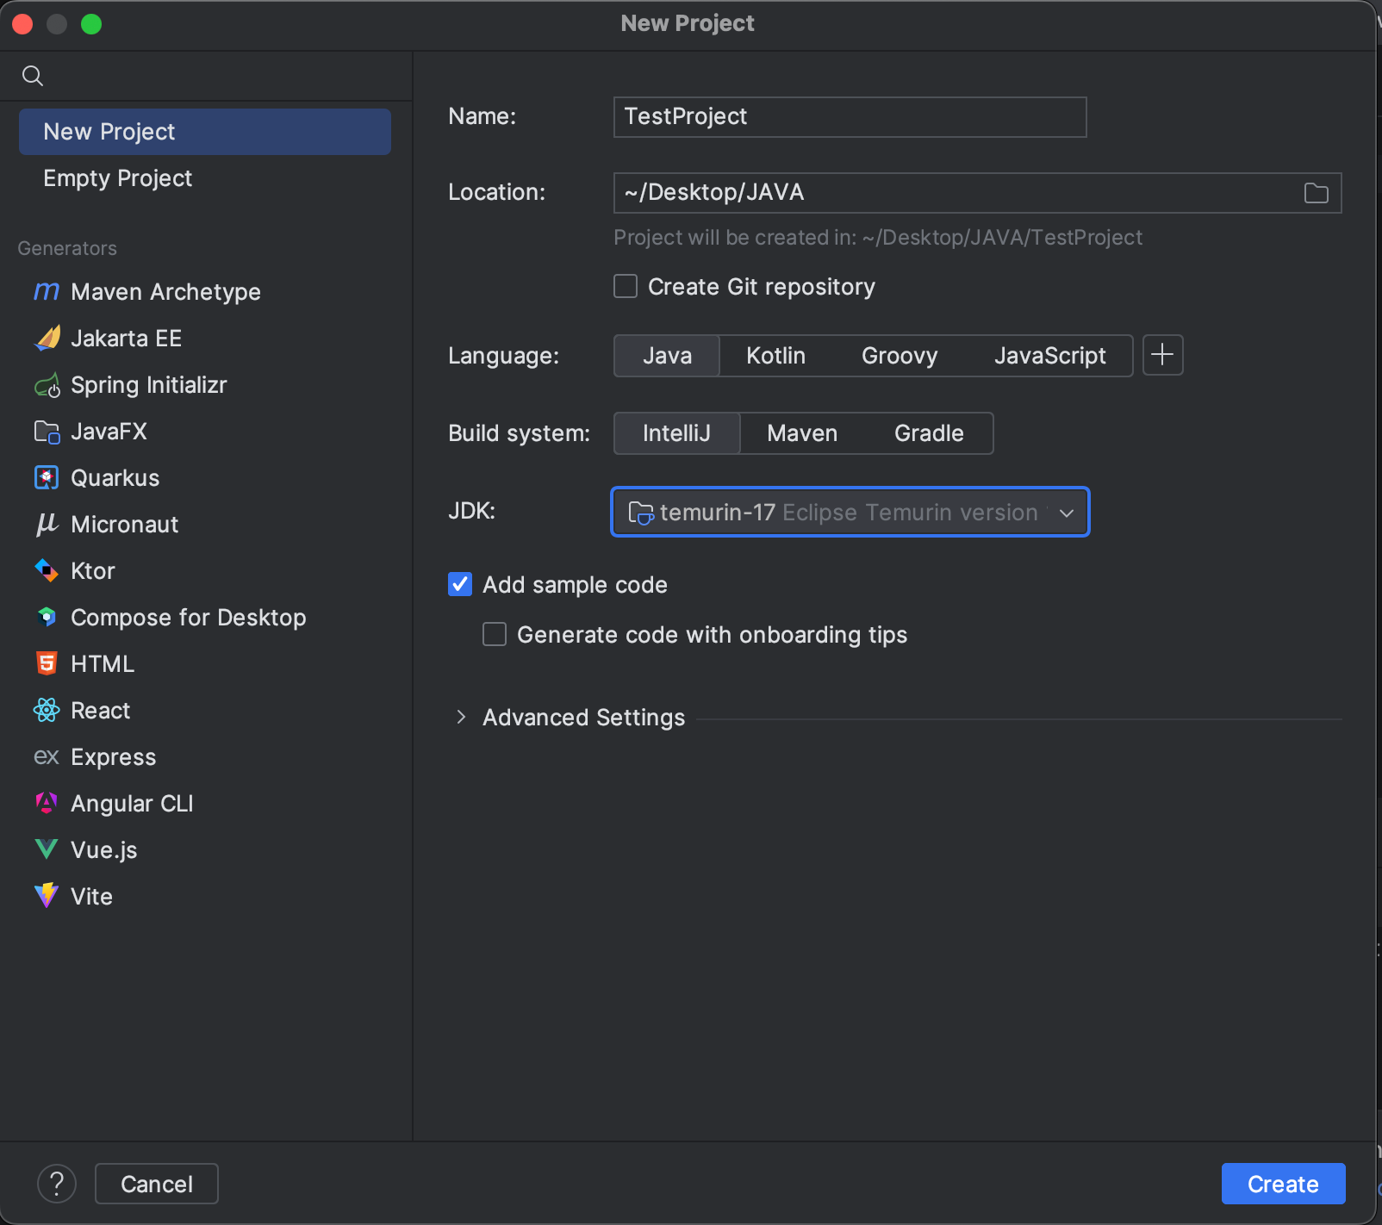Pick the Vue.js generator icon
This screenshot has width=1382, height=1225.
click(x=47, y=850)
